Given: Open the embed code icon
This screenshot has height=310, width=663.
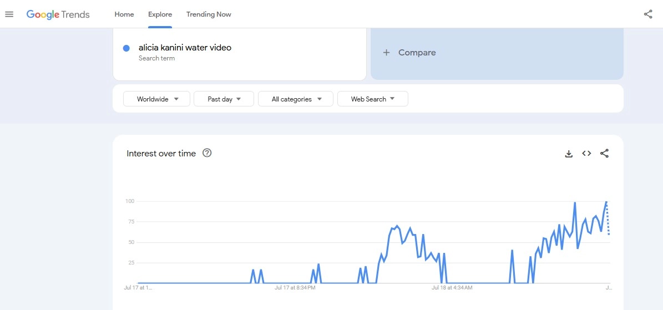Looking at the screenshot, I should pyautogui.click(x=586, y=154).
